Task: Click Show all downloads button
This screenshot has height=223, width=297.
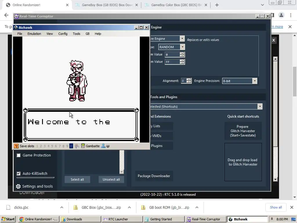Action: (276, 207)
